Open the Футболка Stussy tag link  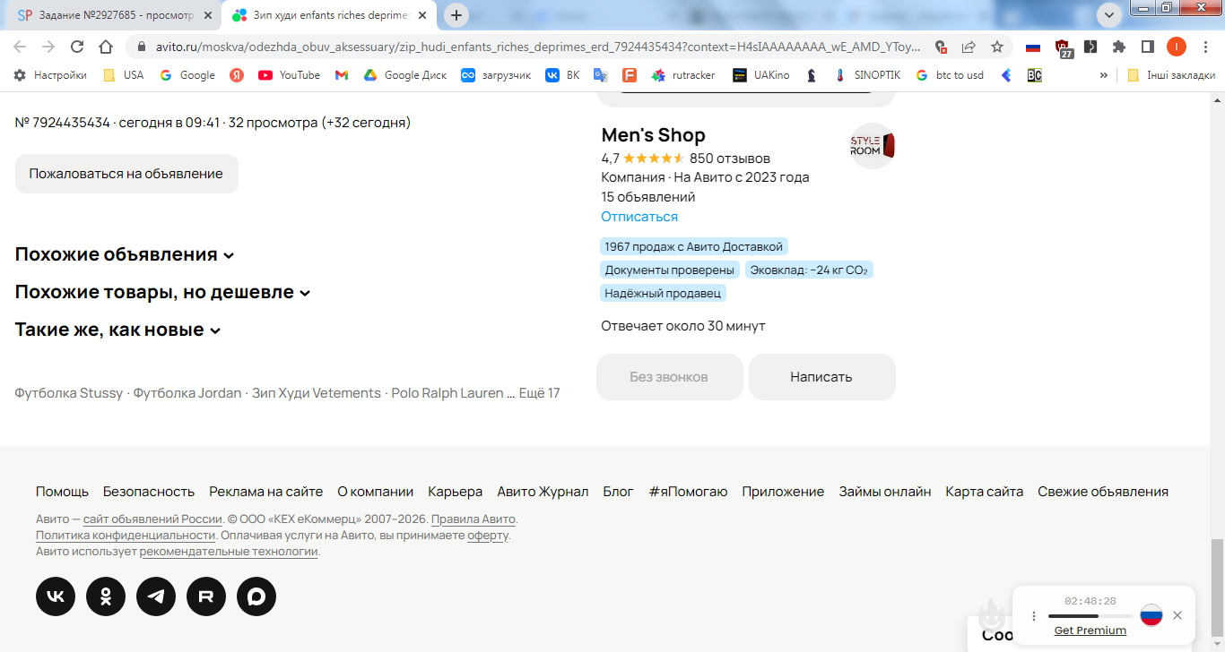(69, 393)
